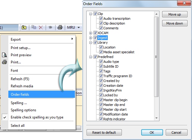Select Print preview menu entry
The height and width of the screenshot is (140, 192).
(x=42, y=55)
